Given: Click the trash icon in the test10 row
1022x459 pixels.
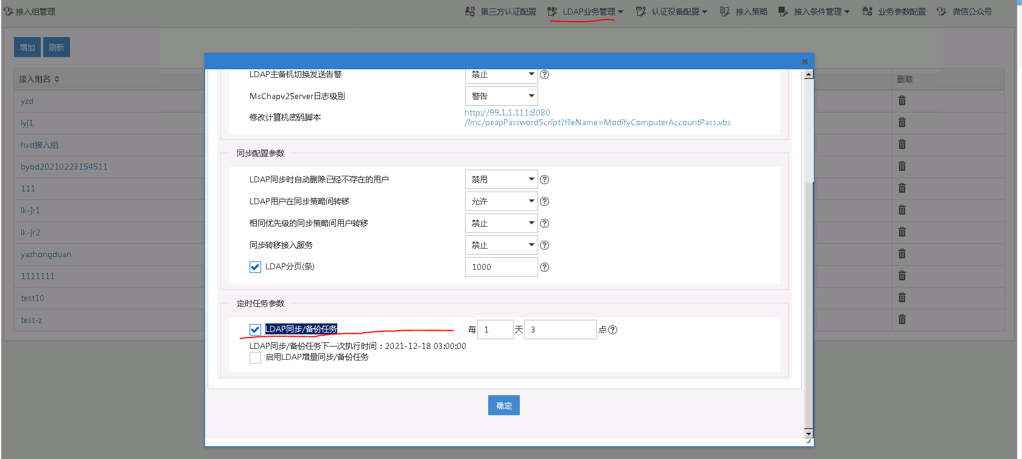Looking at the screenshot, I should point(902,298).
